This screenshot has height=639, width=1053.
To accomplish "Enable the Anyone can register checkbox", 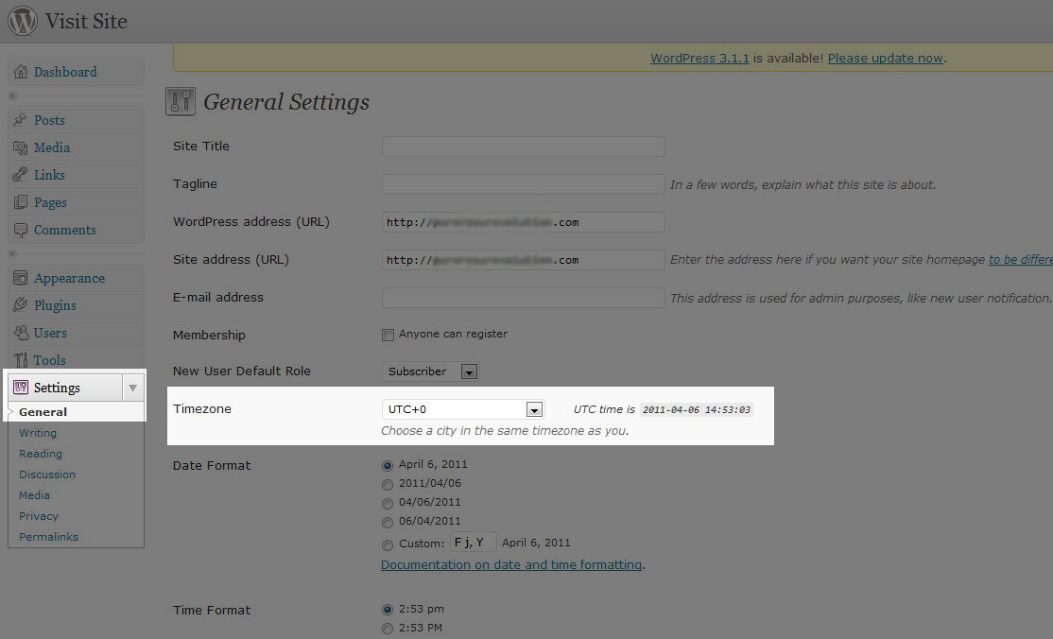I will pos(388,335).
